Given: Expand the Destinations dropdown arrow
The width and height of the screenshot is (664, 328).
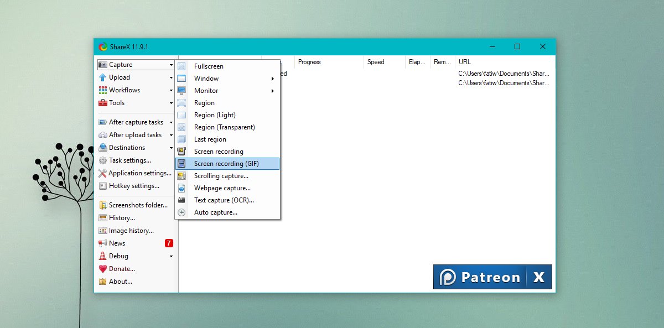Looking at the screenshot, I should [x=172, y=148].
